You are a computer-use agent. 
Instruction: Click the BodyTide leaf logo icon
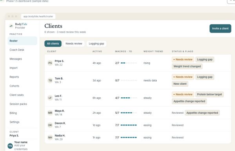[x=11, y=26]
